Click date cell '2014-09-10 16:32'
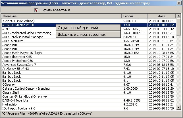183x118 pixels. pos(162,25)
